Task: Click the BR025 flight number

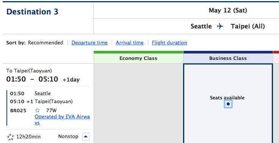Action: point(18,111)
